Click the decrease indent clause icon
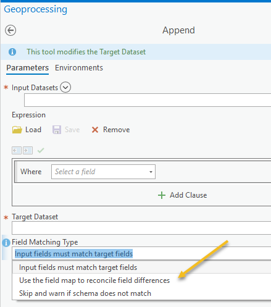The height and width of the screenshot is (307, 271). [x=17, y=150]
